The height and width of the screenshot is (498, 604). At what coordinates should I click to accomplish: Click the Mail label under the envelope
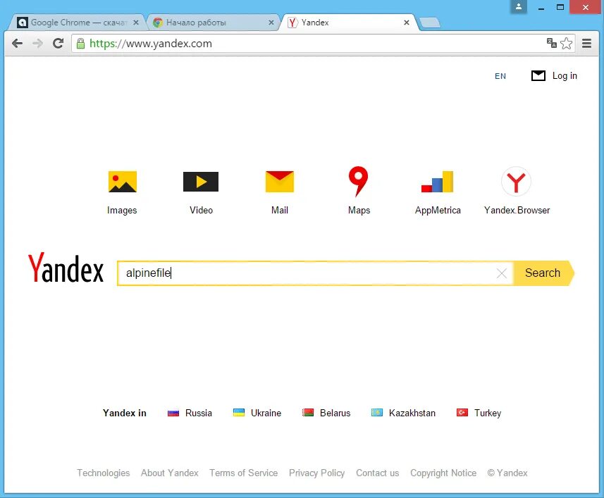click(280, 210)
